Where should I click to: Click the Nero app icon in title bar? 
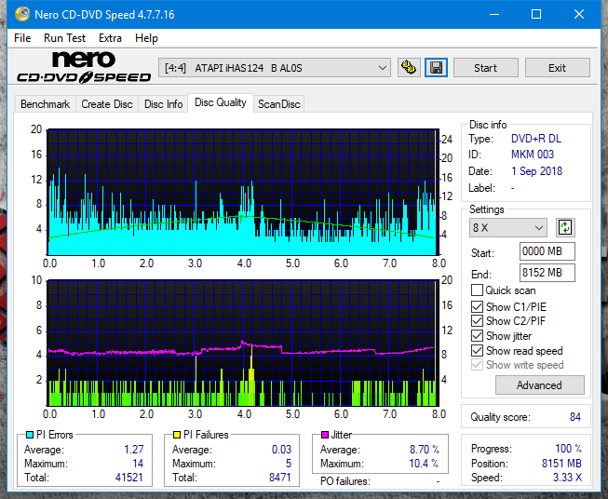point(22,14)
